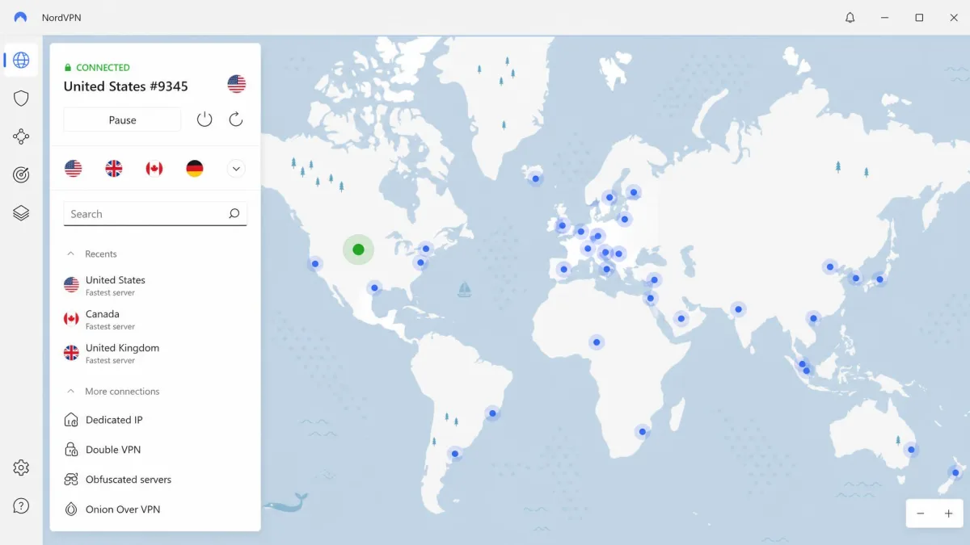Select the Japan server dot on map
The width and height of the screenshot is (970, 545).
879,279
